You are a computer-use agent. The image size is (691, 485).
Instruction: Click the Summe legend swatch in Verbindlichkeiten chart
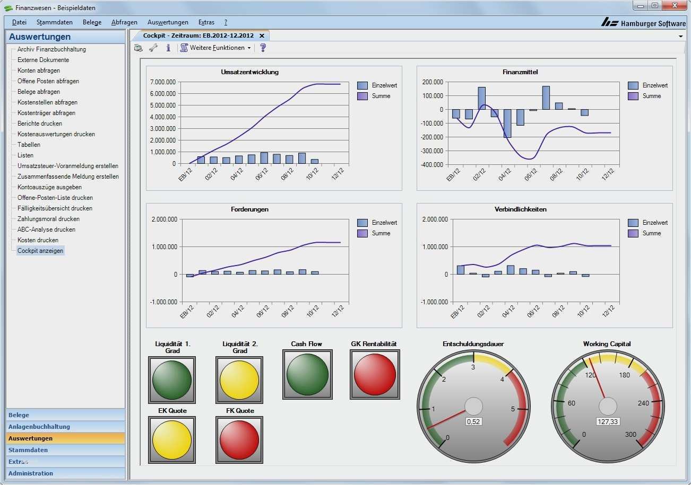pos(633,233)
